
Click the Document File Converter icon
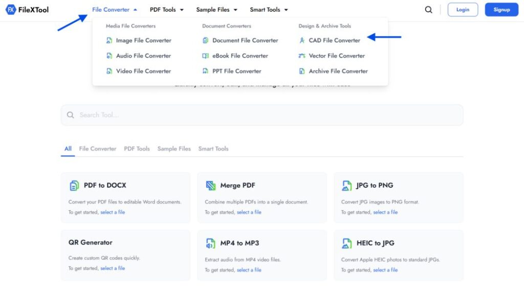click(205, 40)
